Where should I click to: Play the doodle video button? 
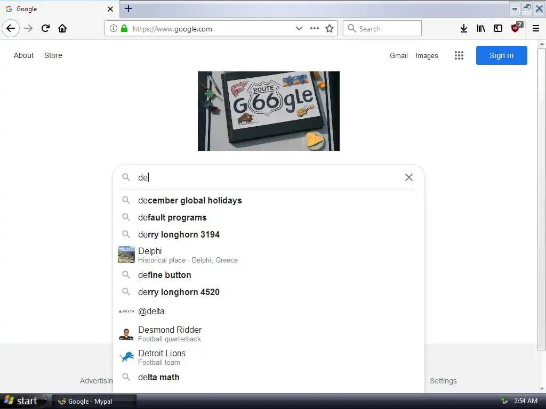pos(315,140)
